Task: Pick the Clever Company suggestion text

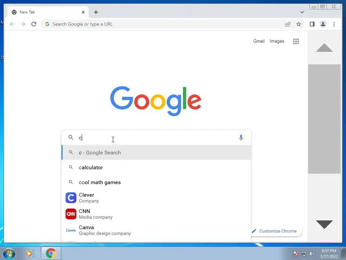Action: coord(89,198)
